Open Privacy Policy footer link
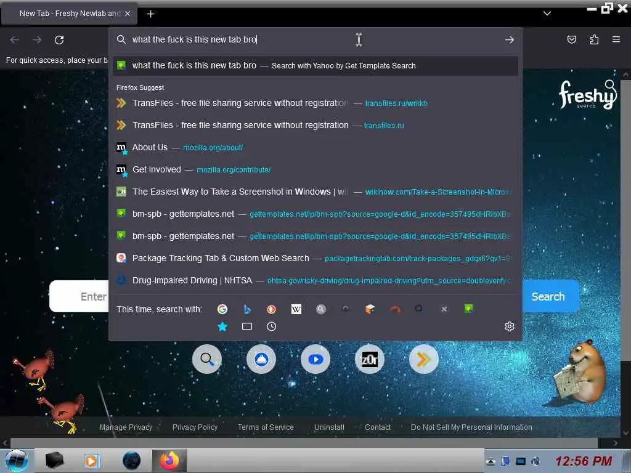This screenshot has width=631, height=473. point(195,427)
